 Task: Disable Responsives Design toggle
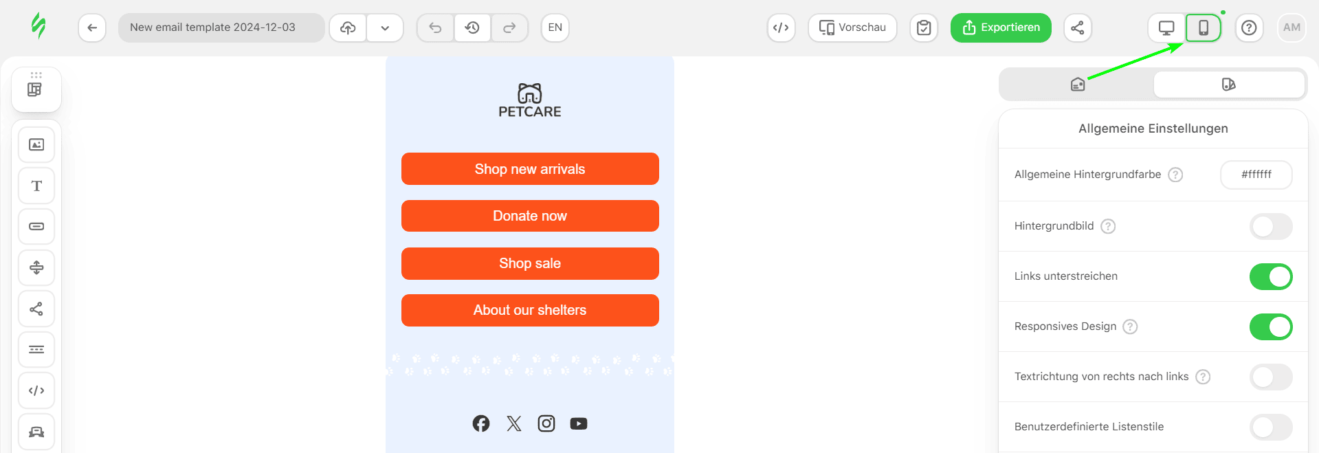[x=1270, y=327]
